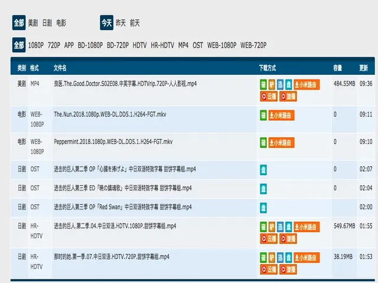Click the orange eDonkey icon in Good Doctor row
Image resolution: width=378 pixels, height=283 pixels.
pos(272,84)
